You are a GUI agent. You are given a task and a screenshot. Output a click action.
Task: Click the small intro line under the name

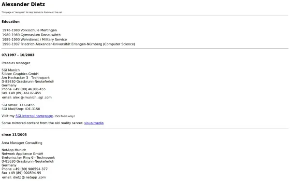(32, 13)
